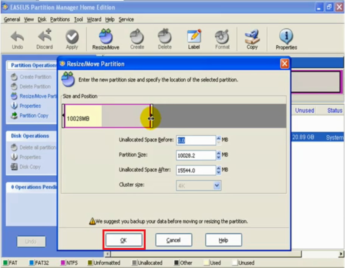Increase Unallocated Space After value
This screenshot has width=345, height=268.
[219, 168]
